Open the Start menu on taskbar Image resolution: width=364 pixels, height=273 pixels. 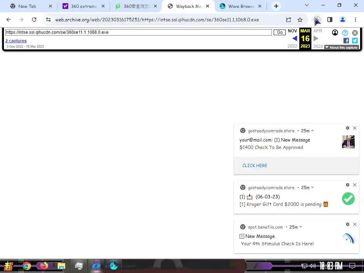click(x=8, y=266)
